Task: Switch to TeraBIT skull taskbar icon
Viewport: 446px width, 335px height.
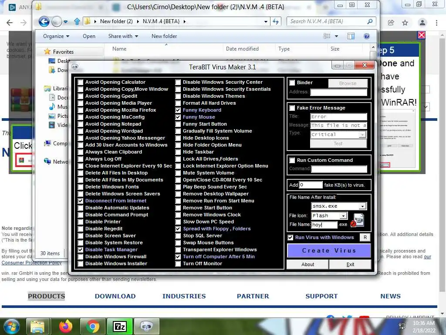Action: [x=146, y=326]
